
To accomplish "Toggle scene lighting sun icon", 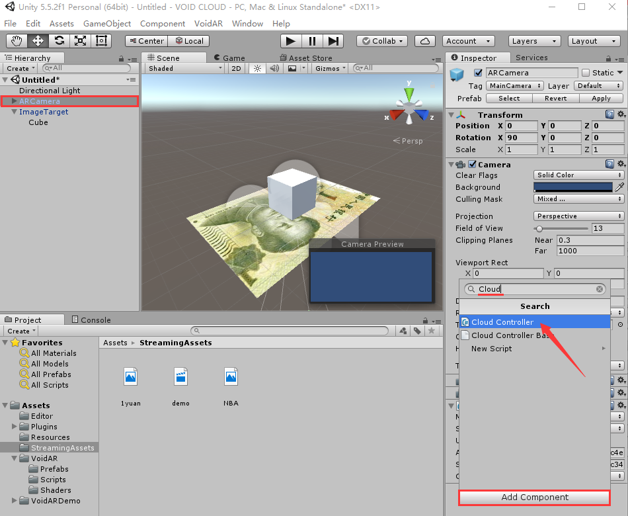I will 258,69.
